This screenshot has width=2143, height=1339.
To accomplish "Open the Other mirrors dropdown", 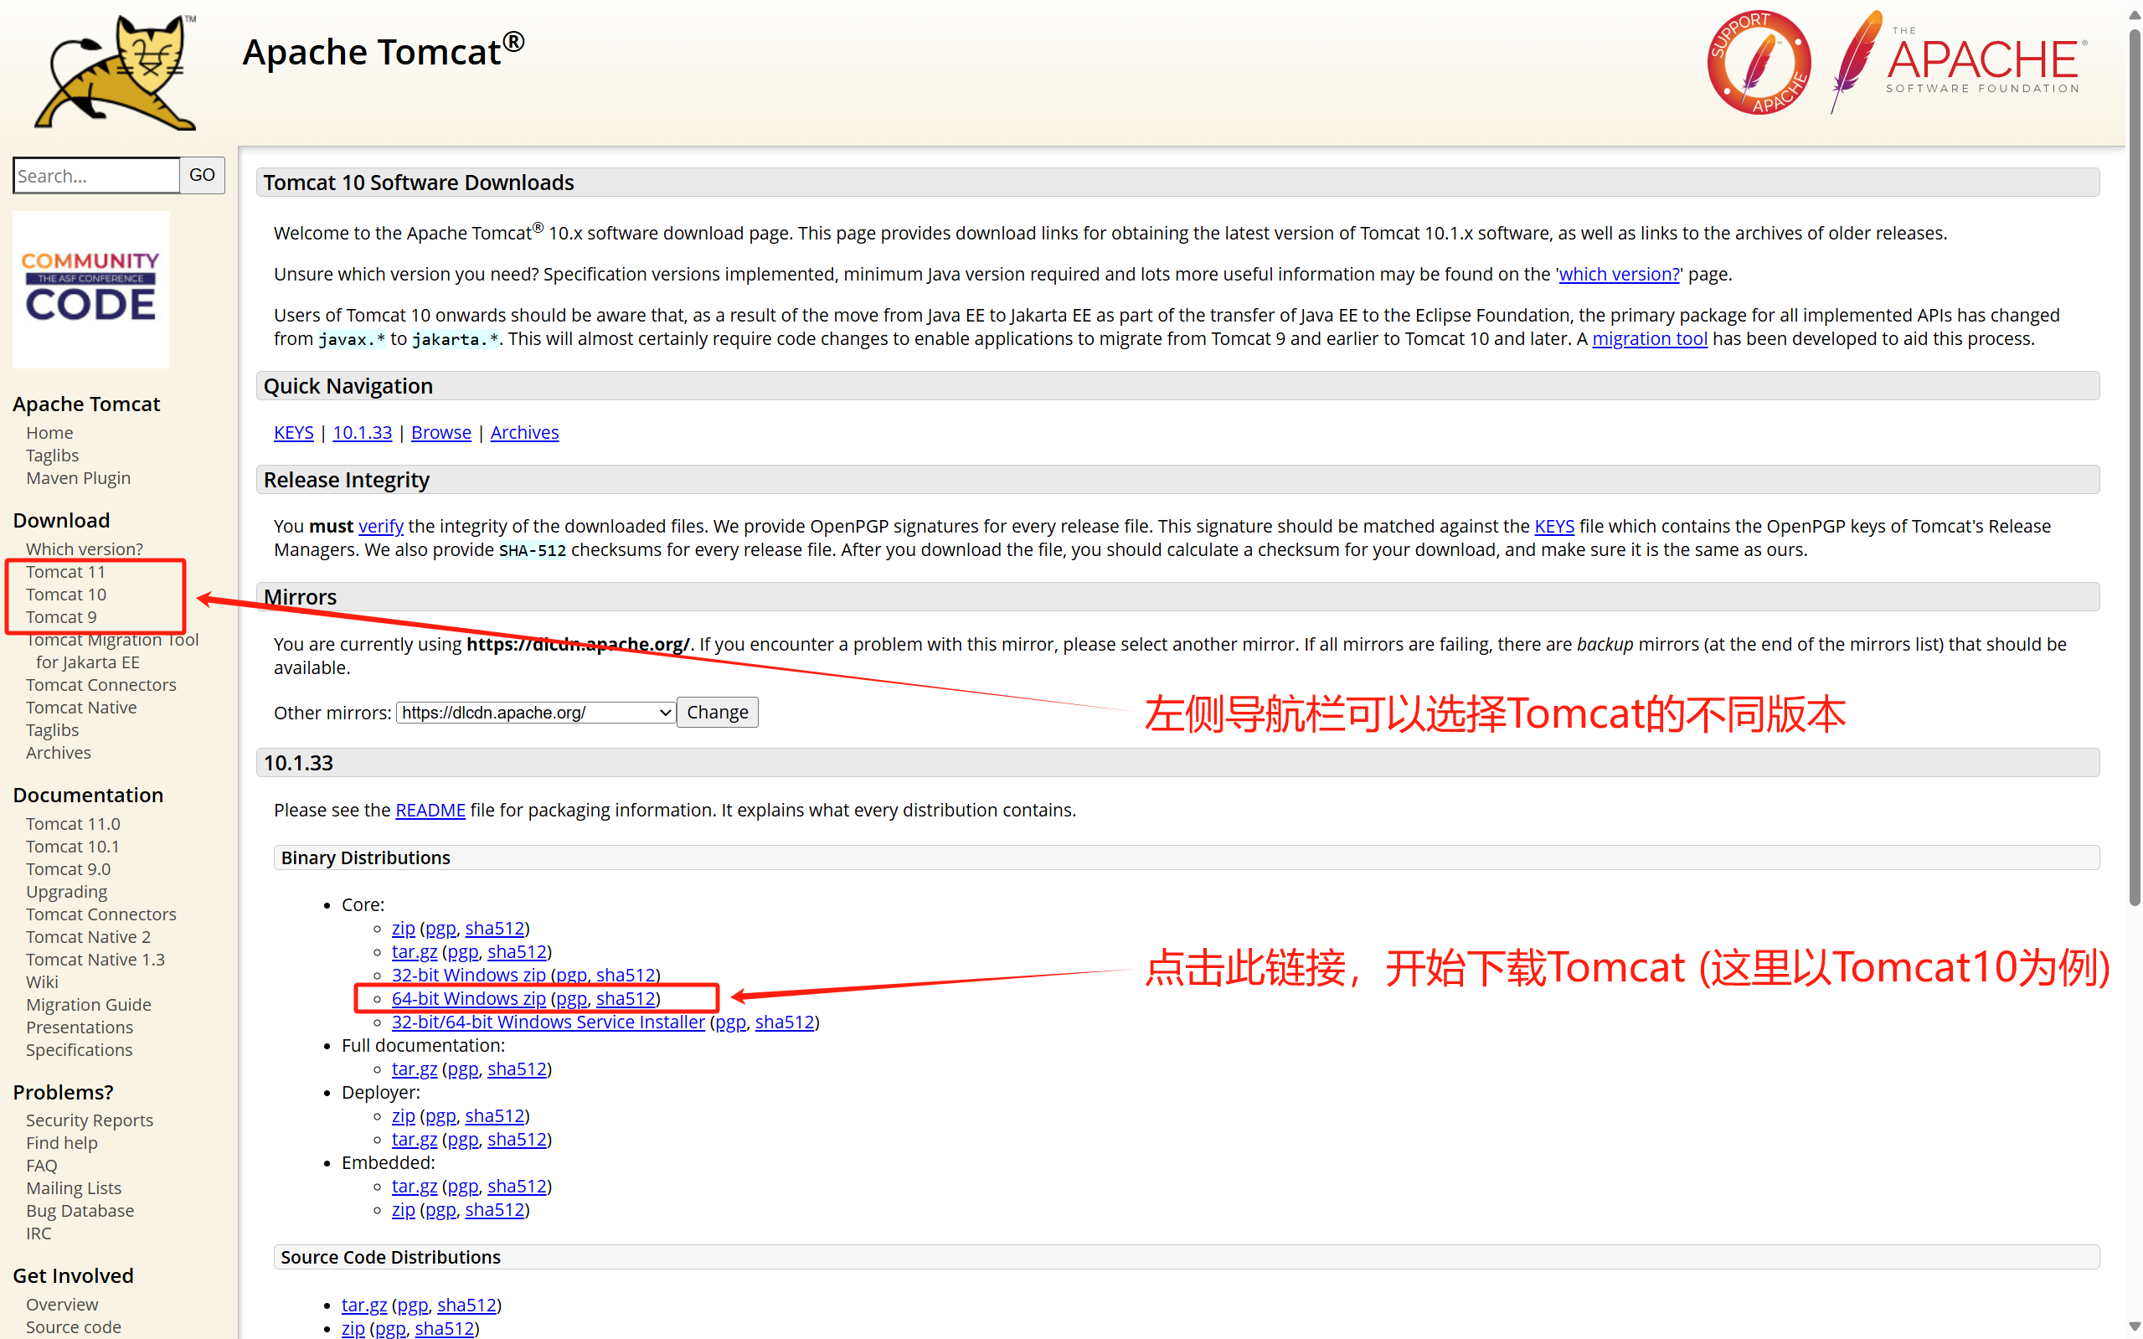I will click(x=536, y=713).
